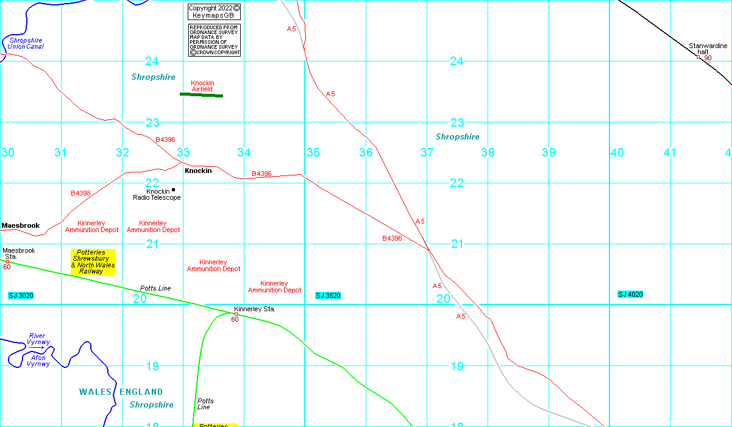Select the green Knockin Airfield runway bar
732x427 pixels.
[x=201, y=94]
